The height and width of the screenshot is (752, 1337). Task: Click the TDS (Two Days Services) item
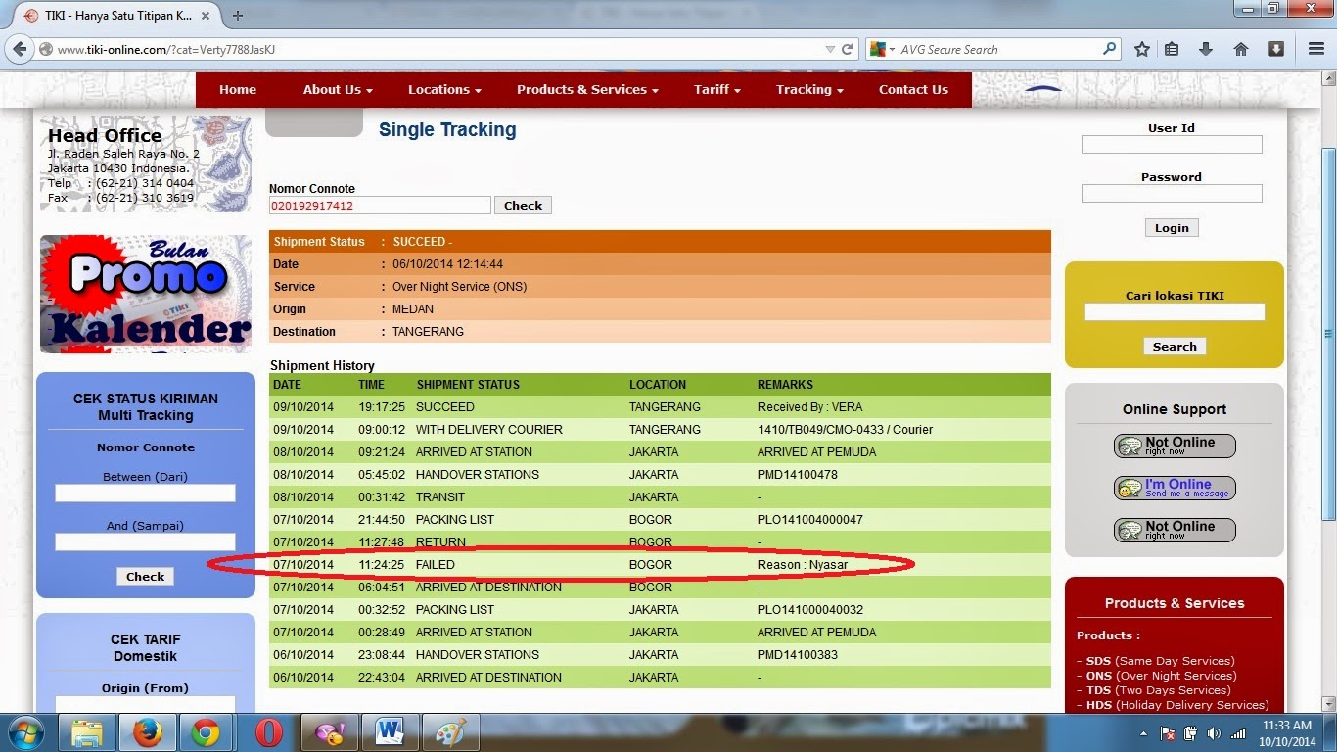(x=1157, y=690)
